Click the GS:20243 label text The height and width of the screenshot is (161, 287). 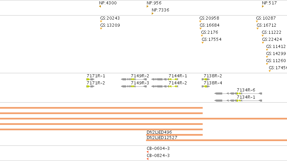click(x=110, y=18)
